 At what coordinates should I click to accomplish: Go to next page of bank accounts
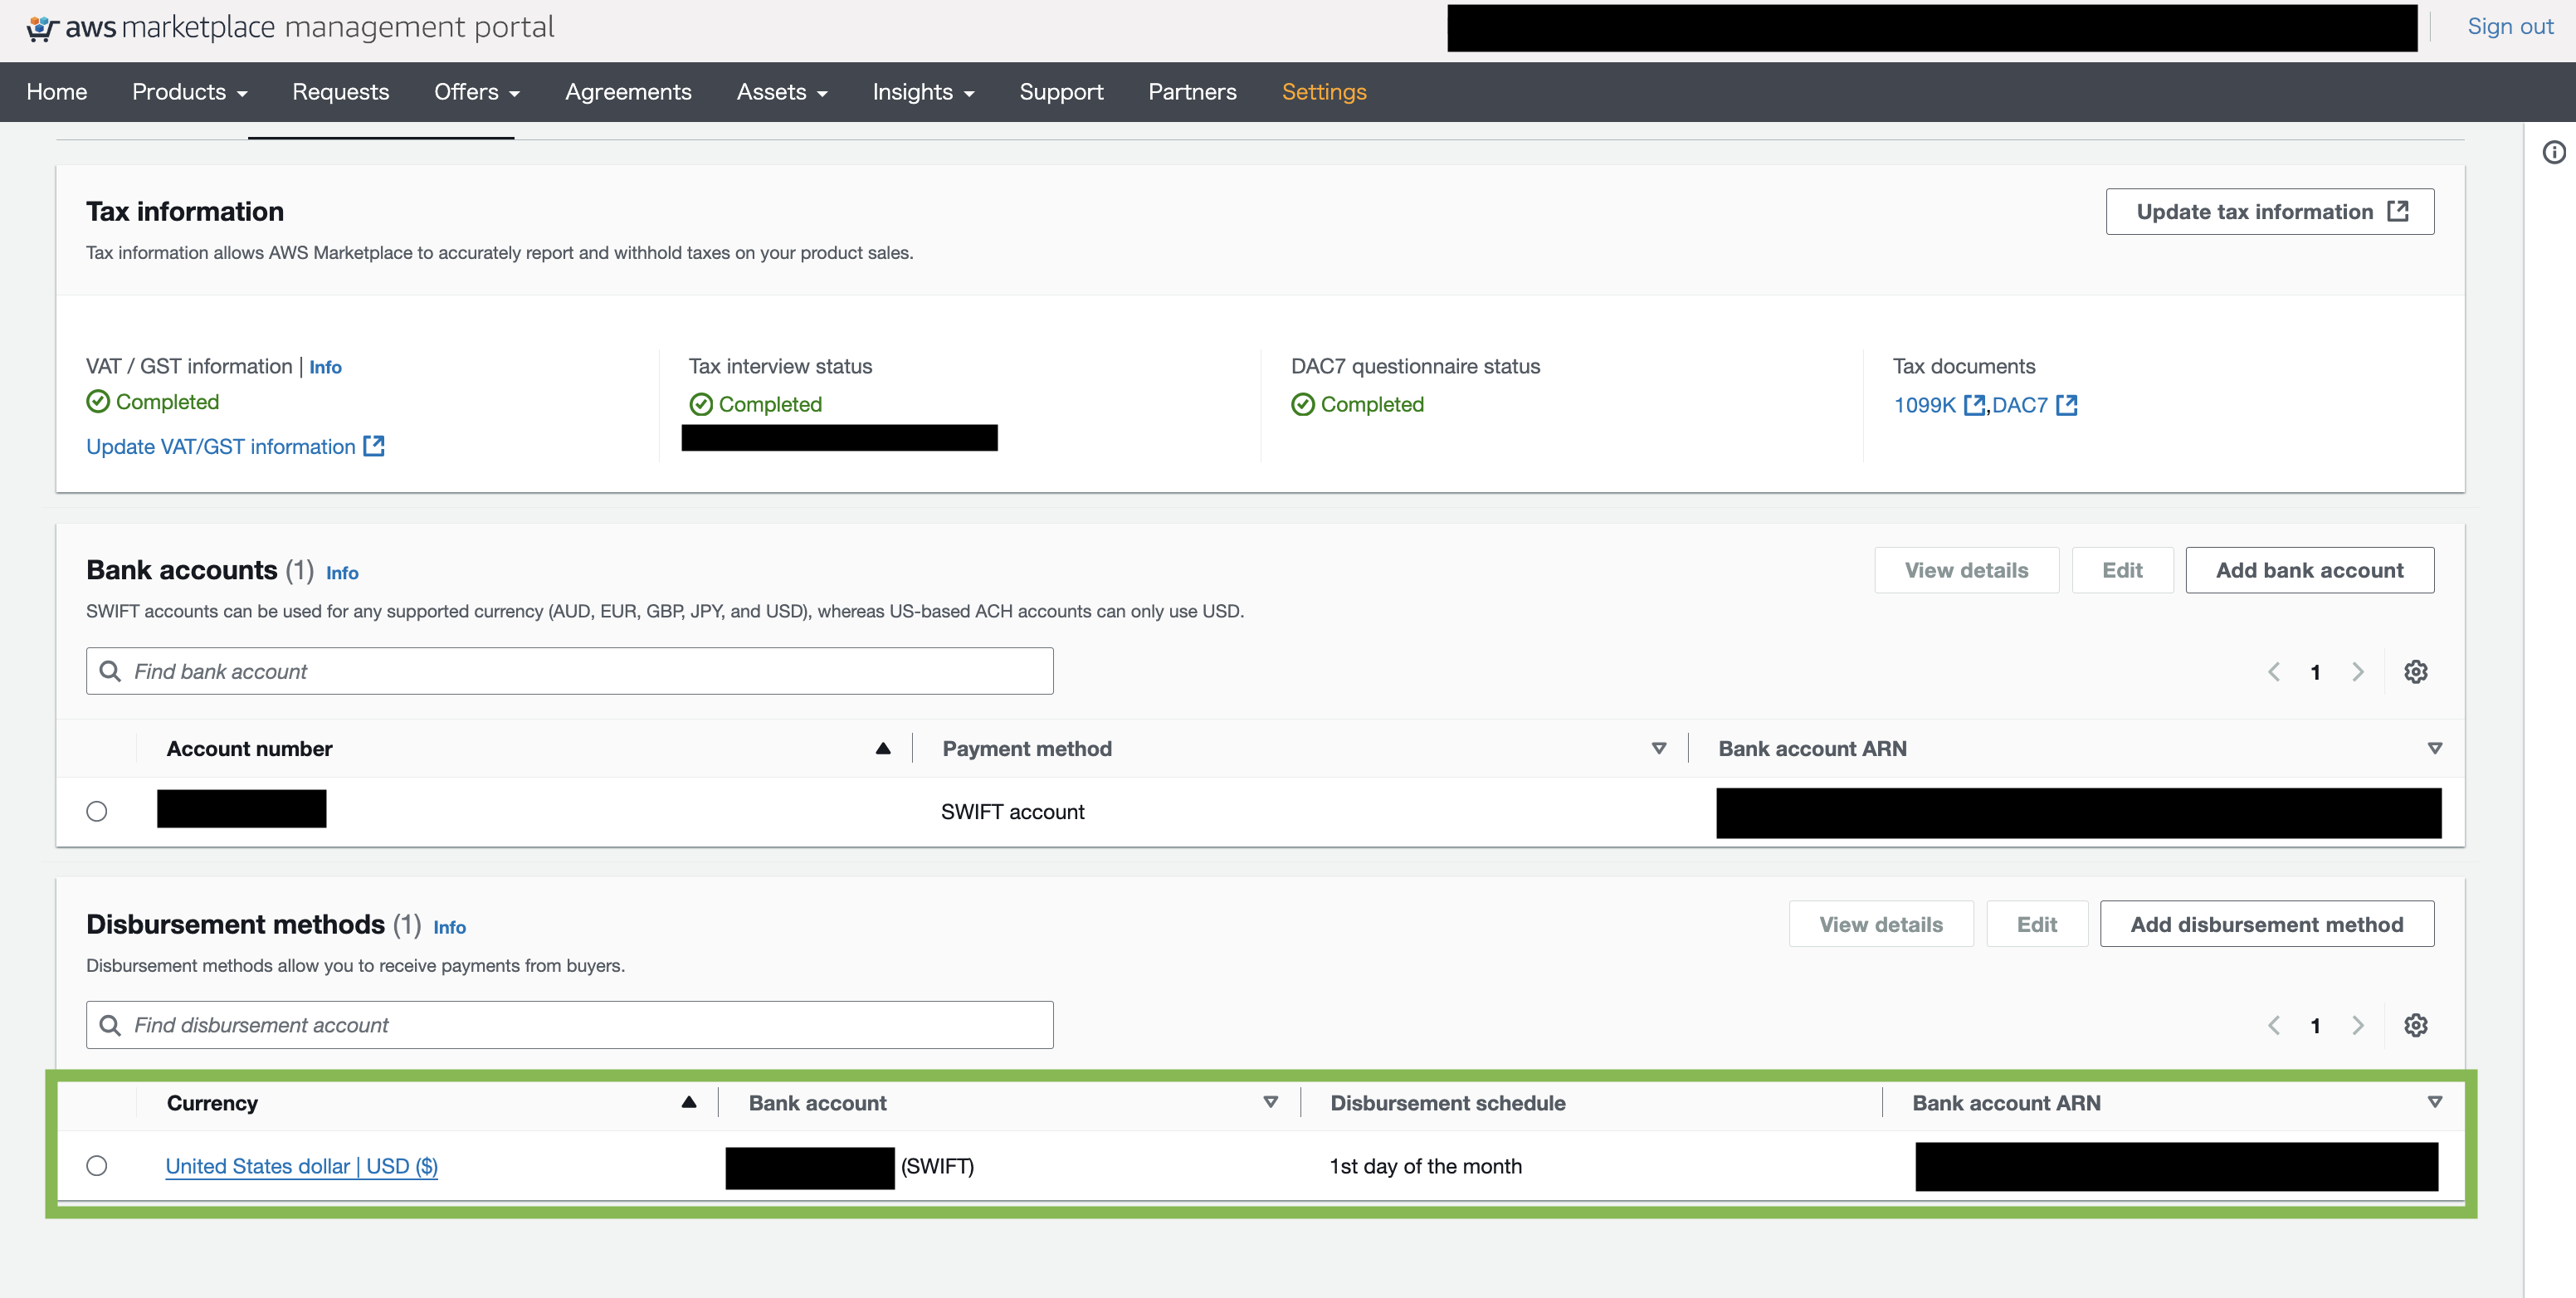[x=2358, y=671]
